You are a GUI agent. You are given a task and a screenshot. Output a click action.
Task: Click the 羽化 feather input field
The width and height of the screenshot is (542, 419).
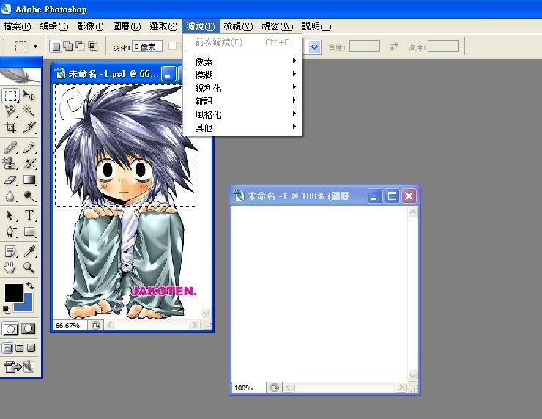pos(147,46)
